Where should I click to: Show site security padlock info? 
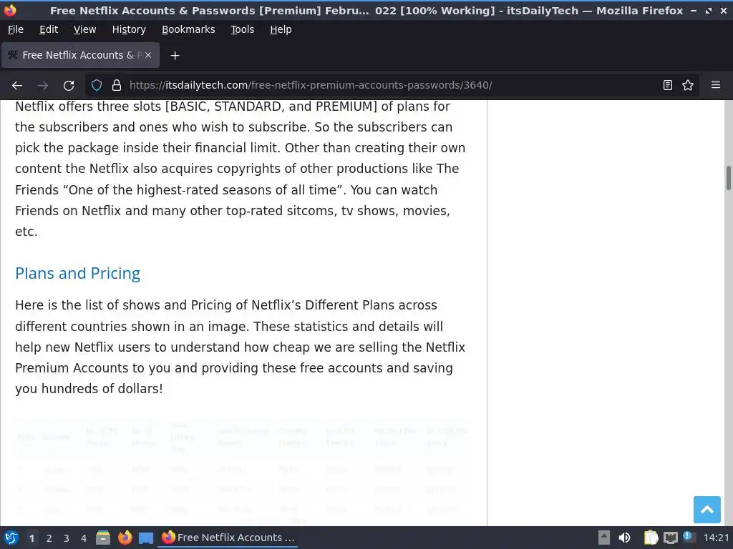117,86
